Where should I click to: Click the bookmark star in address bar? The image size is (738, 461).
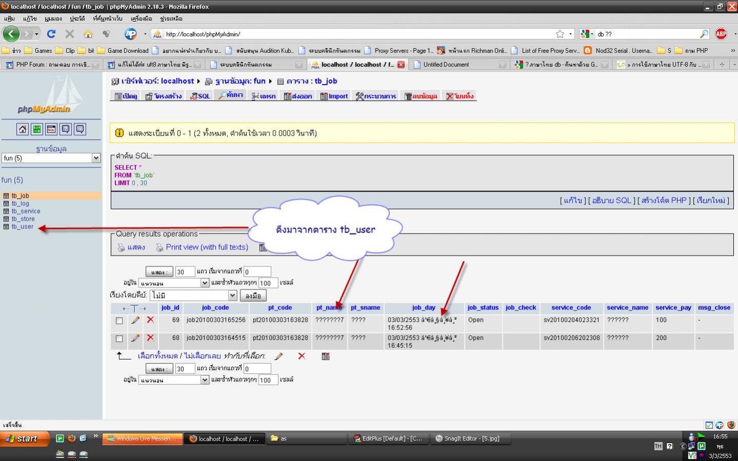(x=560, y=34)
